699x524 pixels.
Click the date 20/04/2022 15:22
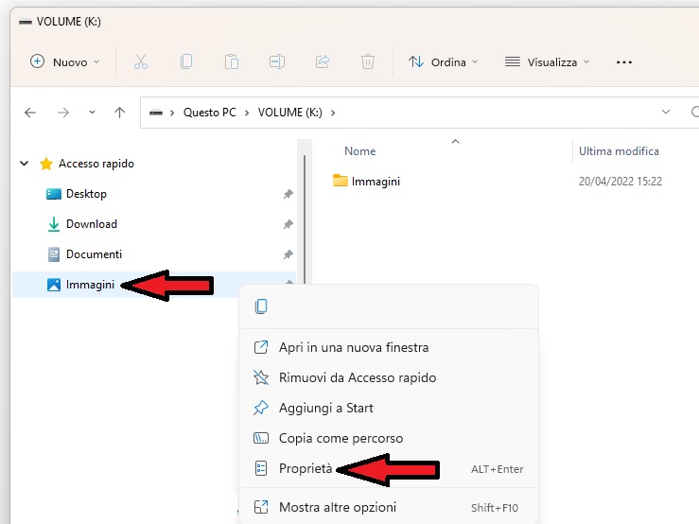(x=620, y=181)
